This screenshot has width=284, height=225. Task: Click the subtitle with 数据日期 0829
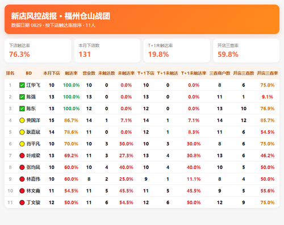click(x=53, y=25)
